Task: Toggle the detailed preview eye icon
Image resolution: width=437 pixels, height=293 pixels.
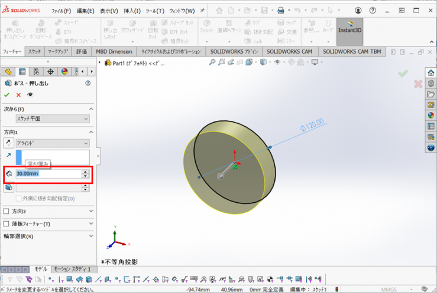Action: pos(30,94)
